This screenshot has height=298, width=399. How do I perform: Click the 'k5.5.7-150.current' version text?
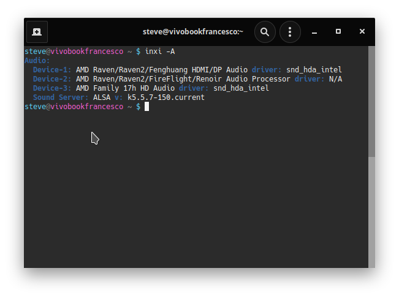[x=166, y=97]
